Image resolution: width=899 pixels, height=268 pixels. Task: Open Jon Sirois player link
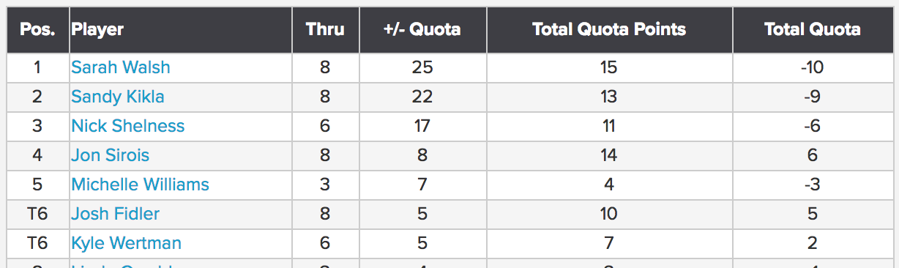(x=111, y=155)
